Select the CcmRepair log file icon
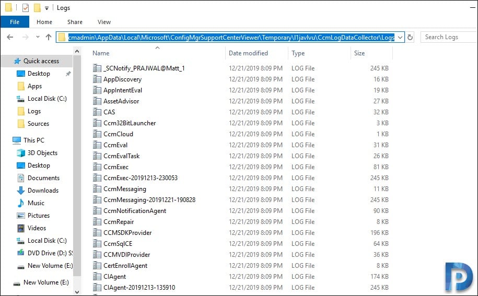This screenshot has width=478, height=296. (x=97, y=222)
